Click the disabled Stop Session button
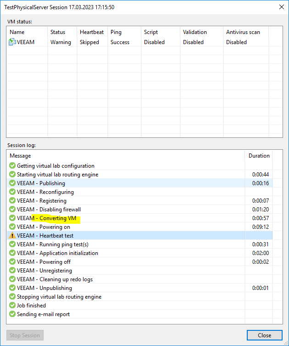The width and height of the screenshot is (289, 346). (x=25, y=335)
